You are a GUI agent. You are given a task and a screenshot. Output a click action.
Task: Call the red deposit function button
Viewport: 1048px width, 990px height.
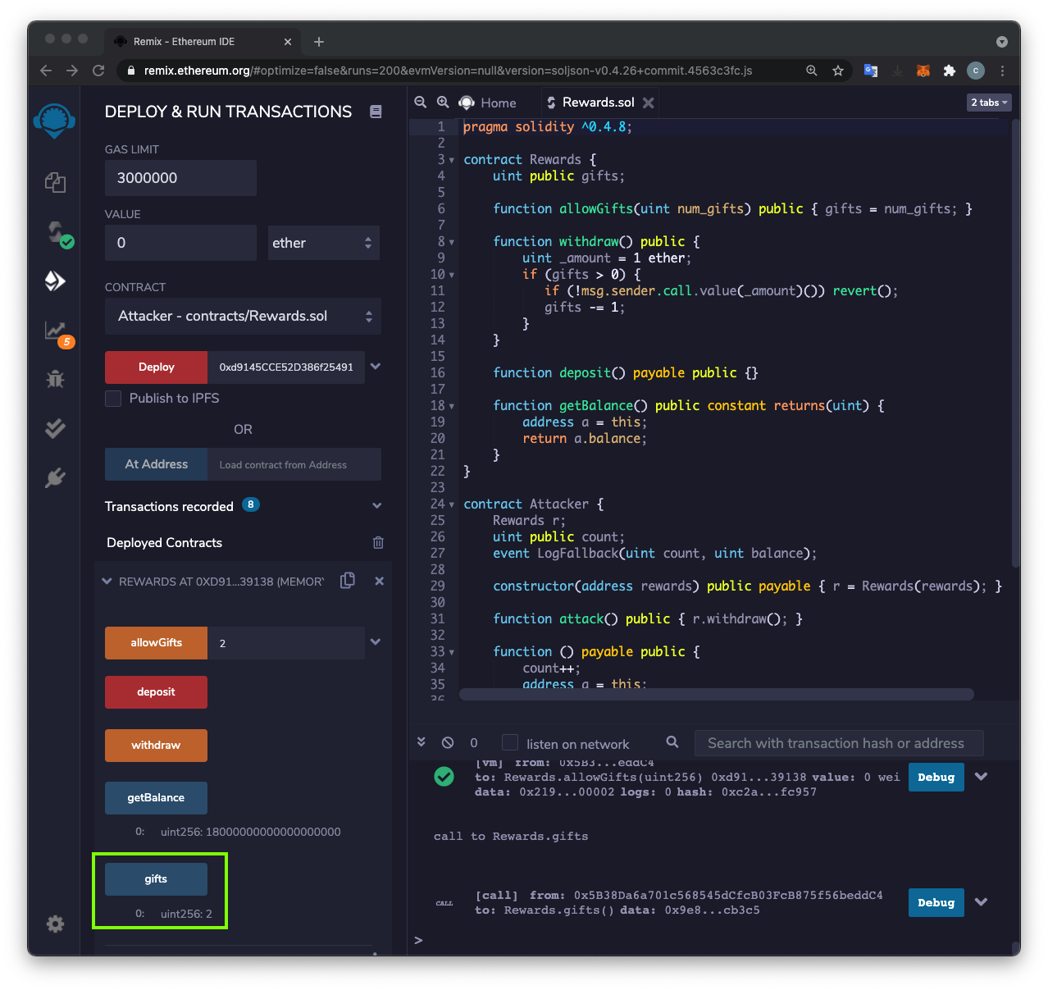click(156, 692)
